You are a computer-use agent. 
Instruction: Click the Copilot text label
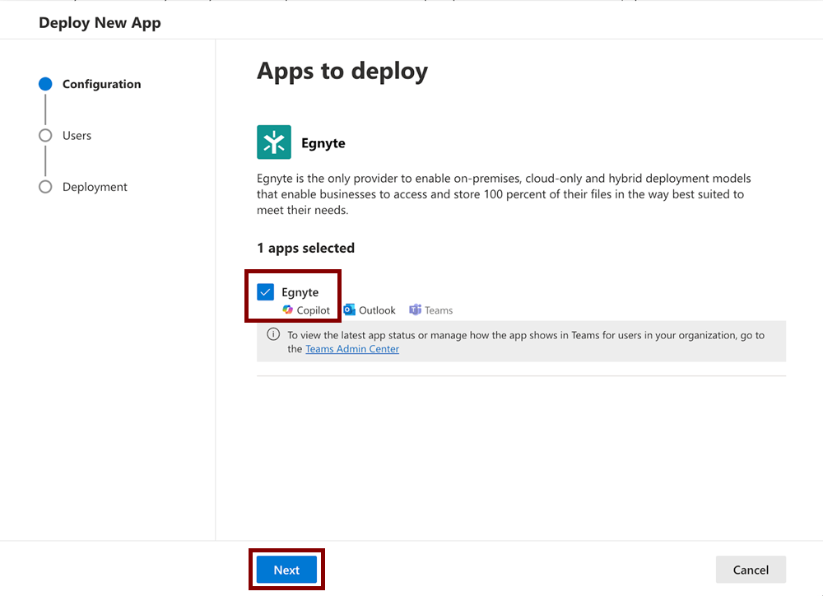(314, 310)
